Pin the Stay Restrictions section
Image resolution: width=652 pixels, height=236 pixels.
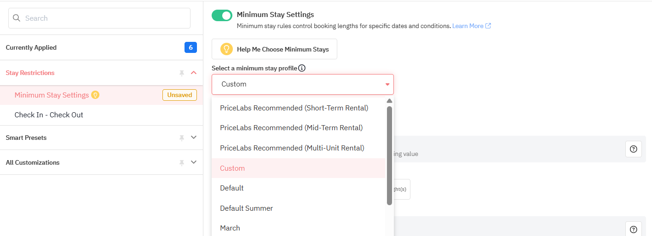[182, 73]
